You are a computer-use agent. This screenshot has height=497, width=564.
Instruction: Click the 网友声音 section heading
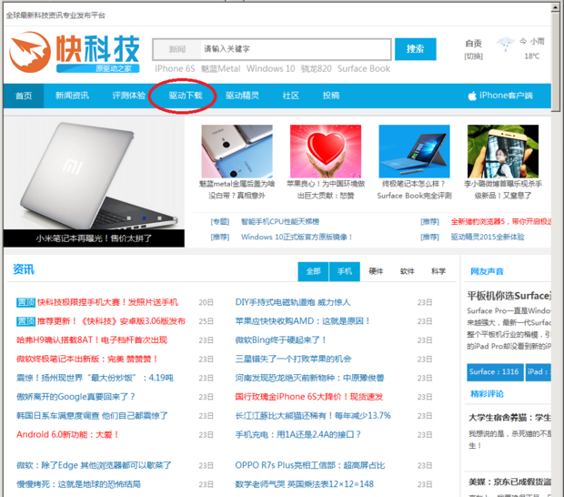pyautogui.click(x=487, y=272)
